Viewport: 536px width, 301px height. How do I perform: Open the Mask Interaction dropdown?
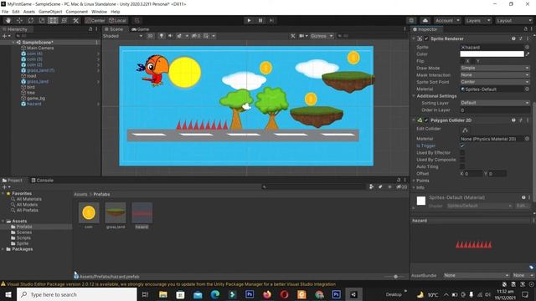point(495,74)
